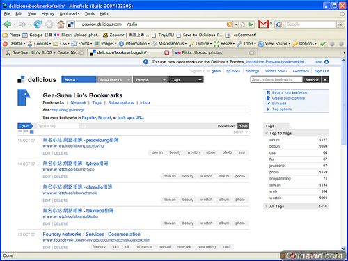
Task: Expand the Bookmarks navigation dropdown
Action: coord(129,80)
